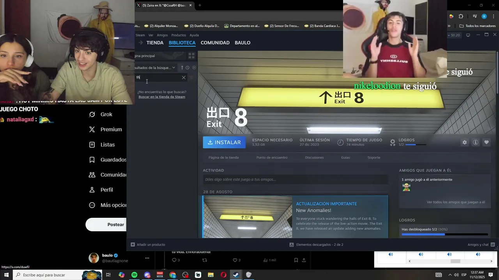Screen dimensions: 499x280
Task: Click the achievements gear icon beside LOGROS
Action: (x=393, y=142)
